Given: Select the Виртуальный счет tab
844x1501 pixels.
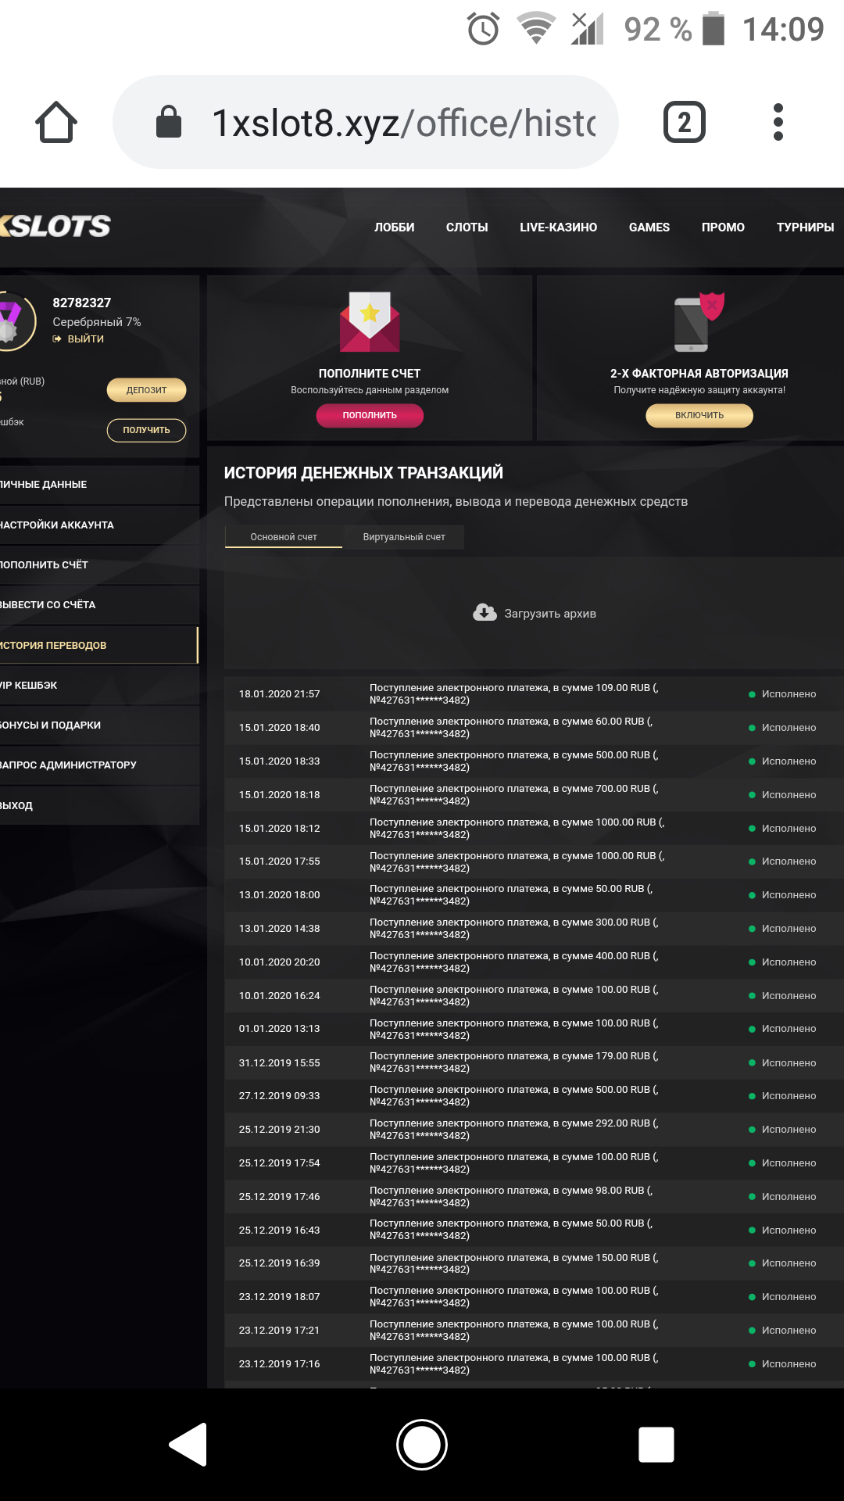Looking at the screenshot, I should [x=404, y=537].
